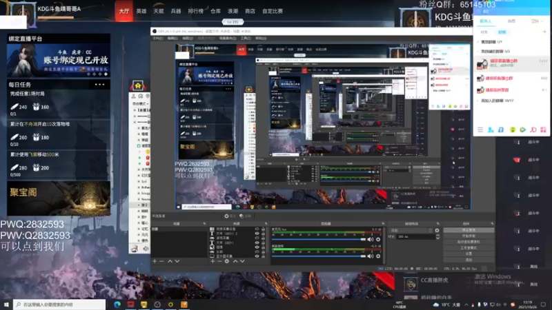The height and width of the screenshot is (310, 552).
Task: Switch to 消息 tab in QQ
Action: pyautogui.click(x=511, y=21)
